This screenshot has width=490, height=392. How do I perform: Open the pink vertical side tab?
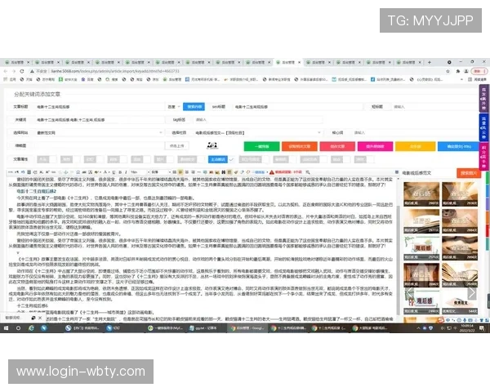click(x=483, y=156)
